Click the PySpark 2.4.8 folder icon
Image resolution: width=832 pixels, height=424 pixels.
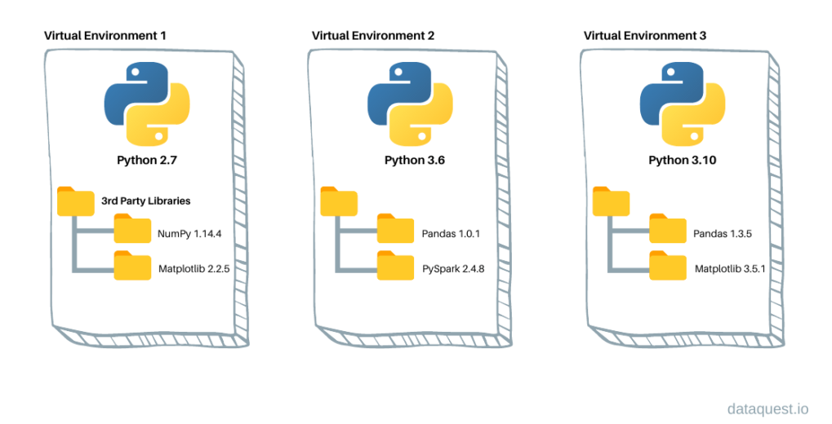395,266
